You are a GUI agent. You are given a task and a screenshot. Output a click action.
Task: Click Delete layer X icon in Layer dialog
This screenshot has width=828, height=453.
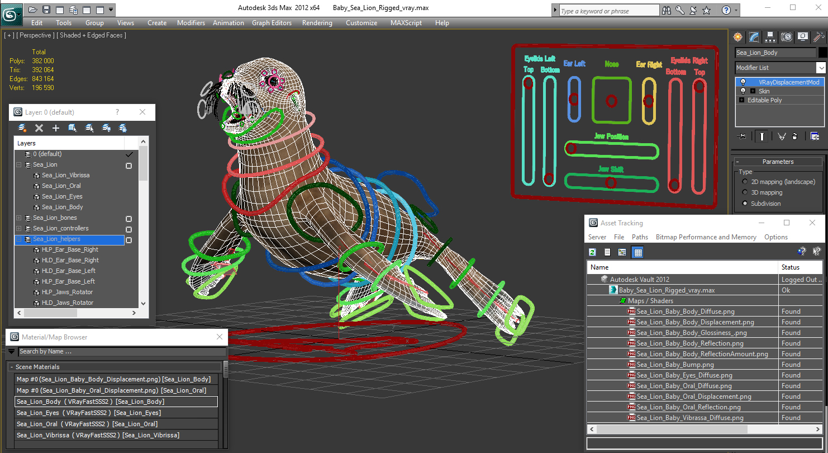(39, 128)
